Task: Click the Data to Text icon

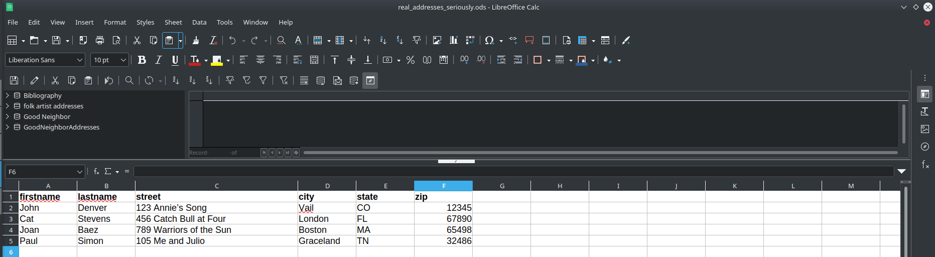Action: pos(321,80)
